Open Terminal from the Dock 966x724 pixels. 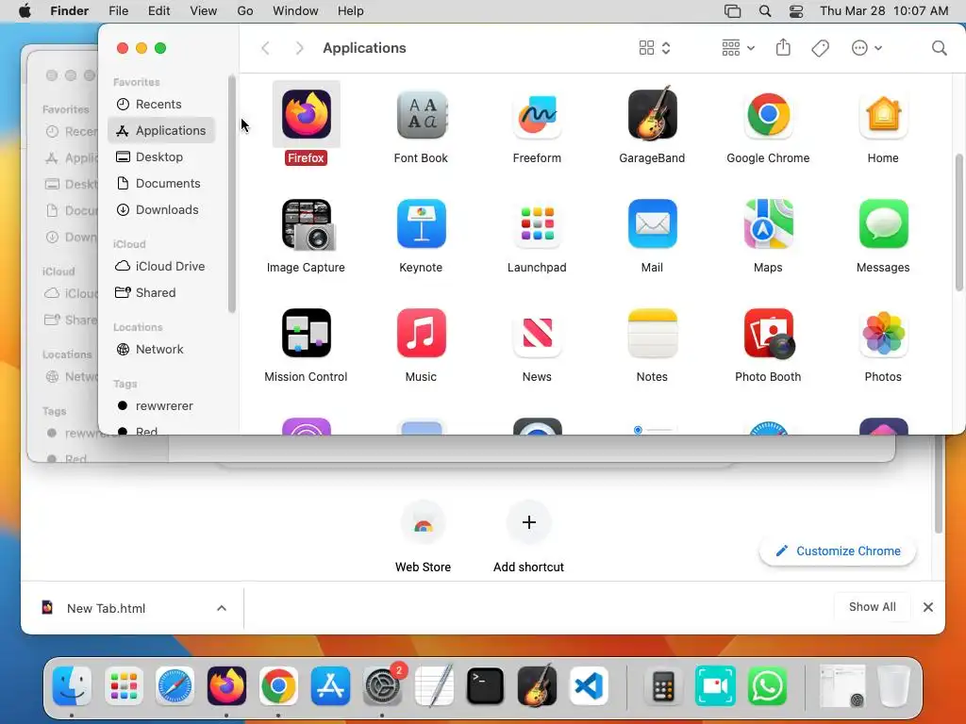486,686
